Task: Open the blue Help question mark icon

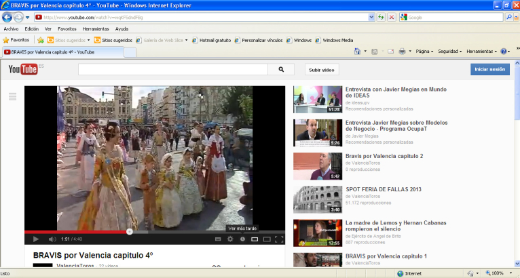Action: [x=504, y=52]
